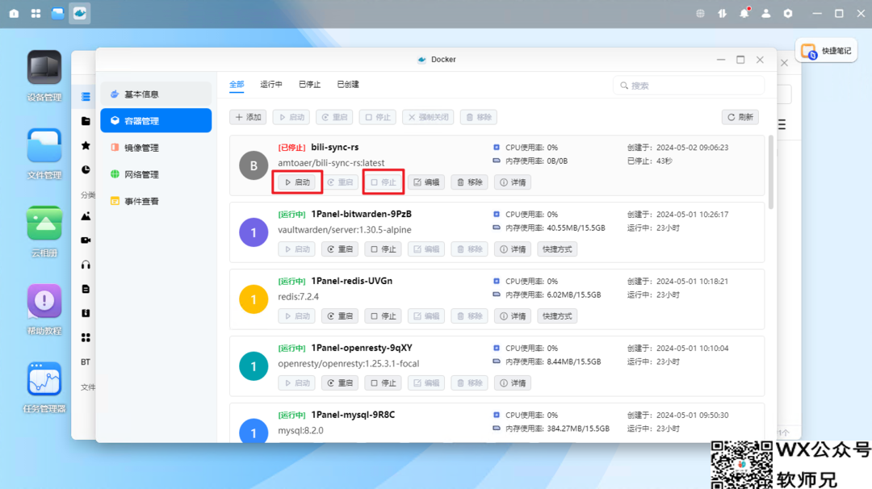Click the video camera icon in file manager sidebar

[x=86, y=240]
